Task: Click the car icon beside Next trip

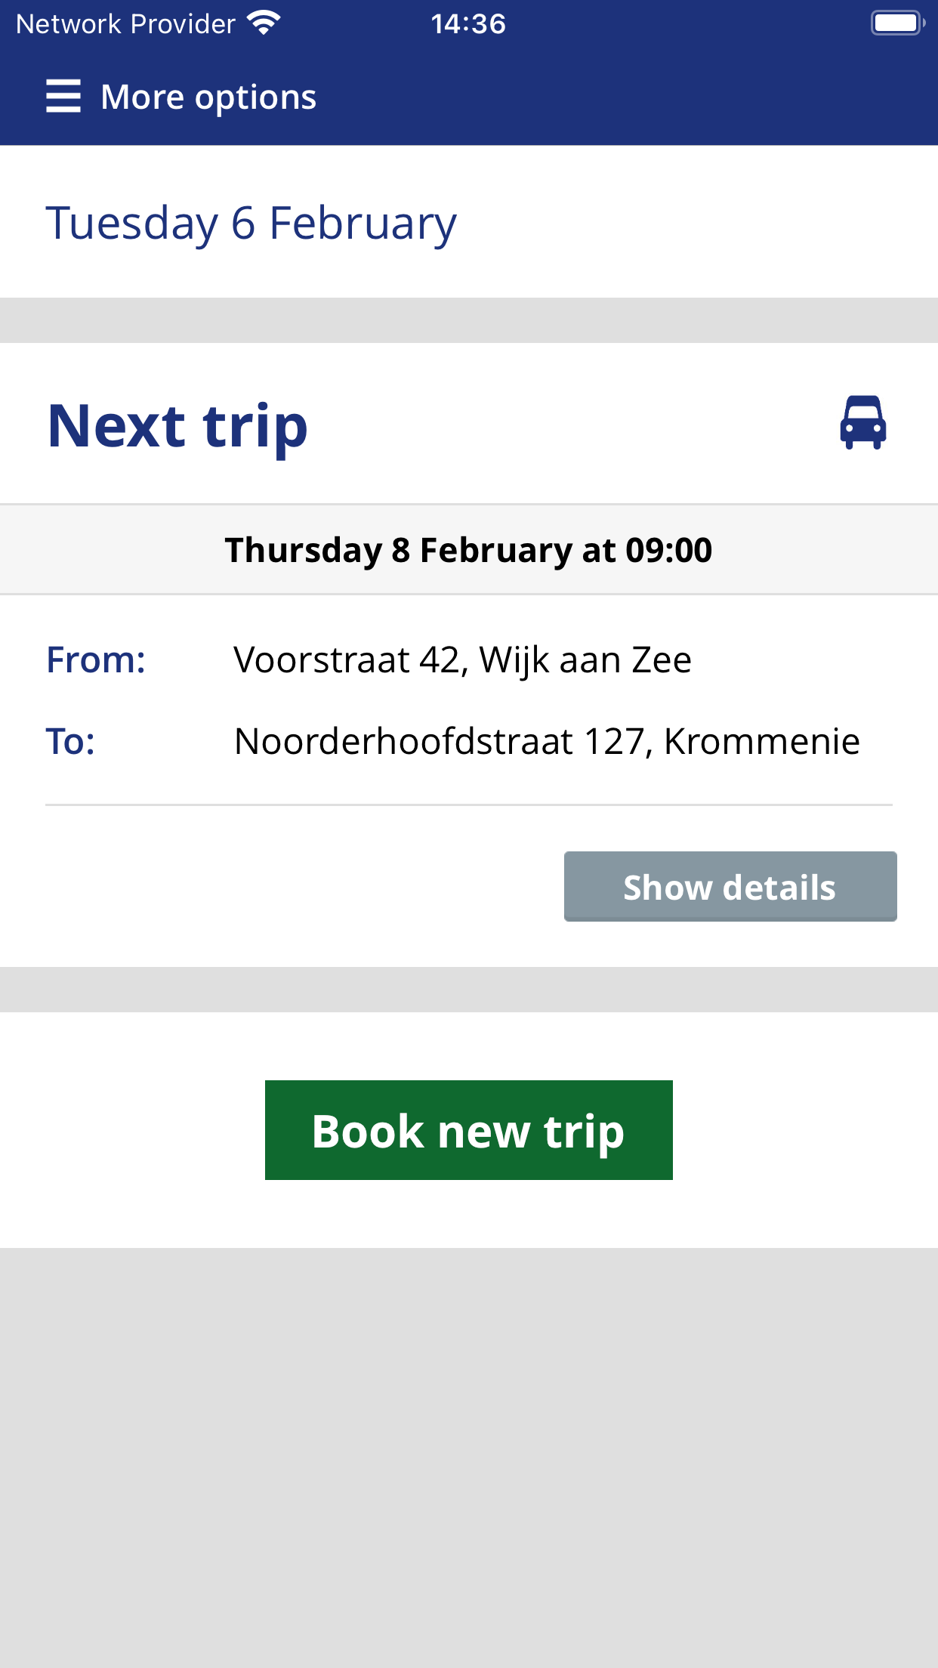Action: (x=863, y=423)
